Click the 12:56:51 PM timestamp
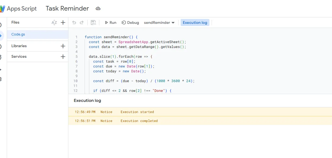Screen dimensions: 332x158 (85, 121)
